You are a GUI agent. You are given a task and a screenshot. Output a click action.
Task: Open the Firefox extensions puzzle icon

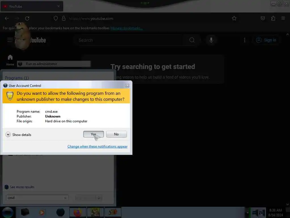(273, 18)
